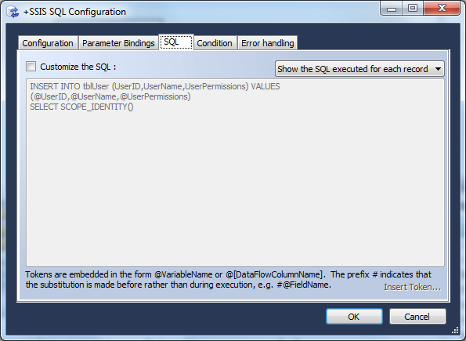Click the Customize the SQL label text
466x341 pixels.
click(78, 67)
